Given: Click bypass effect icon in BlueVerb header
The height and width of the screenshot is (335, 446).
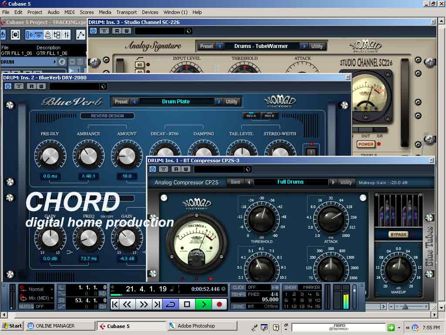Looking at the screenshot, I should (x=19, y=86).
